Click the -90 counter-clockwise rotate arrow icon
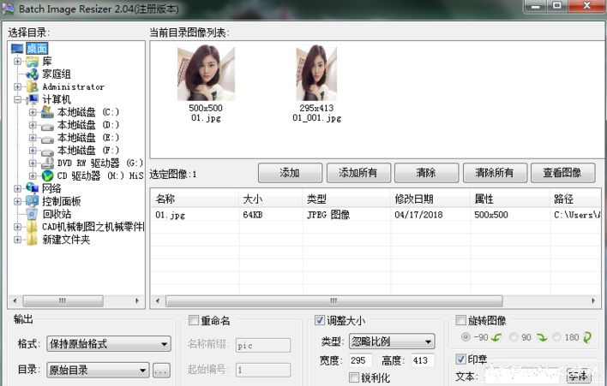 point(496,337)
